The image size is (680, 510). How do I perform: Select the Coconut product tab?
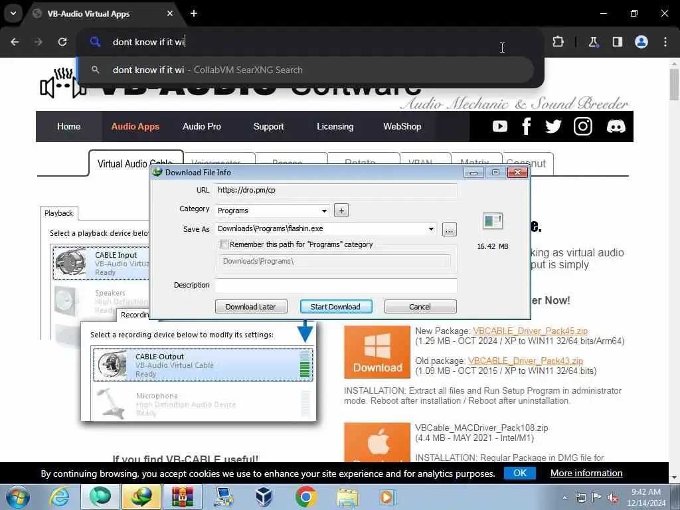click(527, 163)
